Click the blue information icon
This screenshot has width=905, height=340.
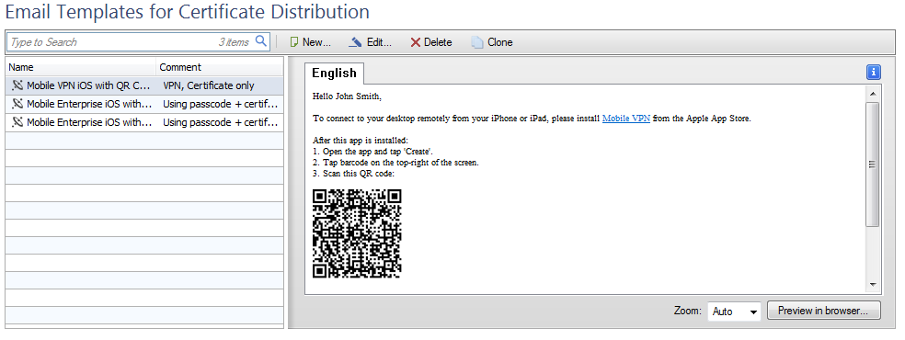pyautogui.click(x=873, y=72)
